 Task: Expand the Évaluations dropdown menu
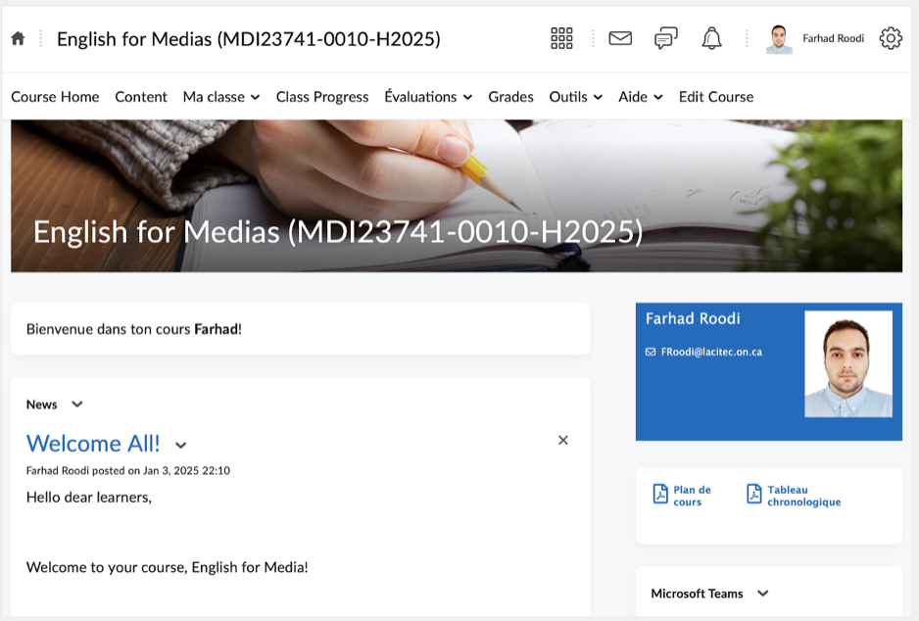pyautogui.click(x=428, y=97)
